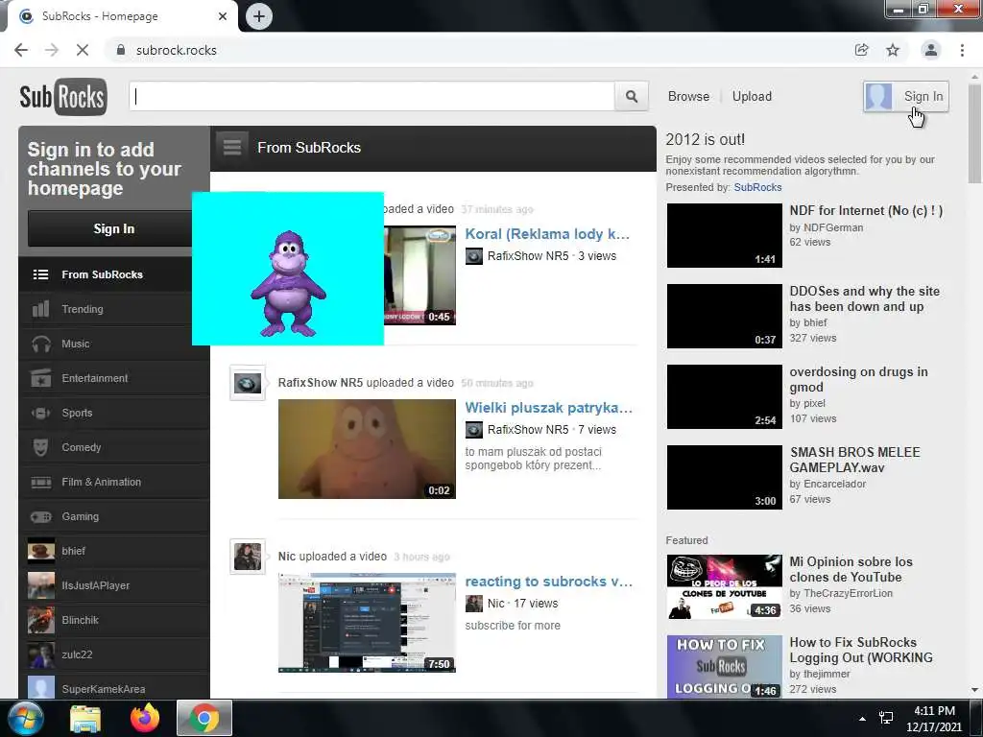Click the Upload link
Viewport: 983px width, 737px height.
pyautogui.click(x=752, y=97)
